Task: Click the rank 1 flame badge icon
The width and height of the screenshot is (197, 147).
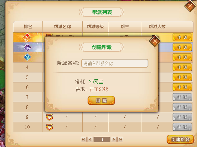Action: [x=27, y=37]
